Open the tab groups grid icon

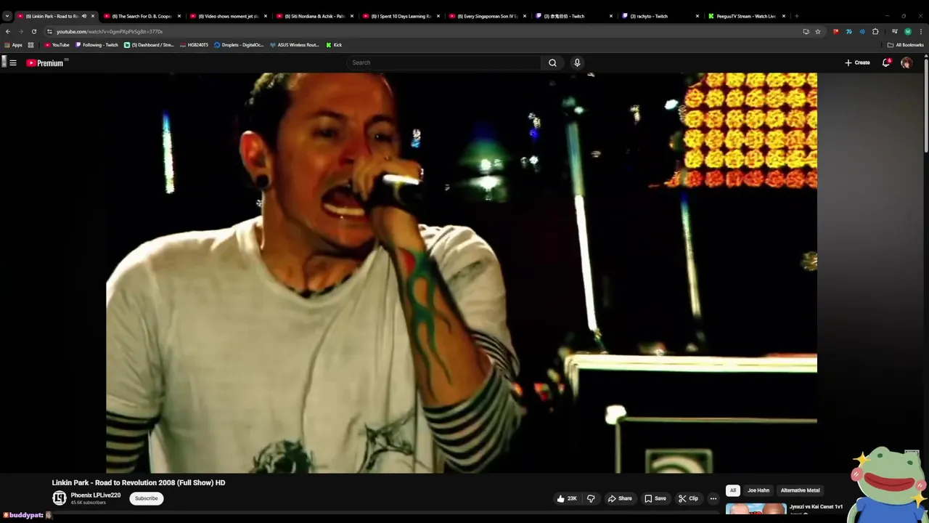click(30, 45)
